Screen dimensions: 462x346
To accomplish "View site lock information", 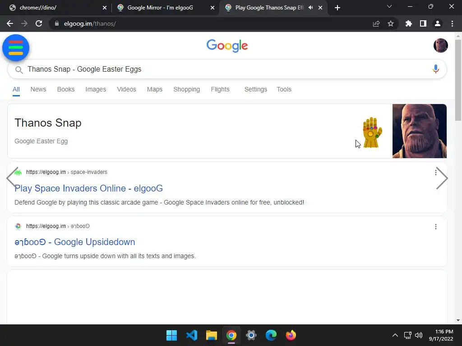I will pos(57,23).
